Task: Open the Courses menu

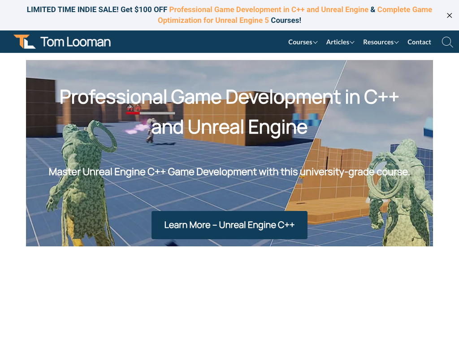Action: tap(300, 42)
